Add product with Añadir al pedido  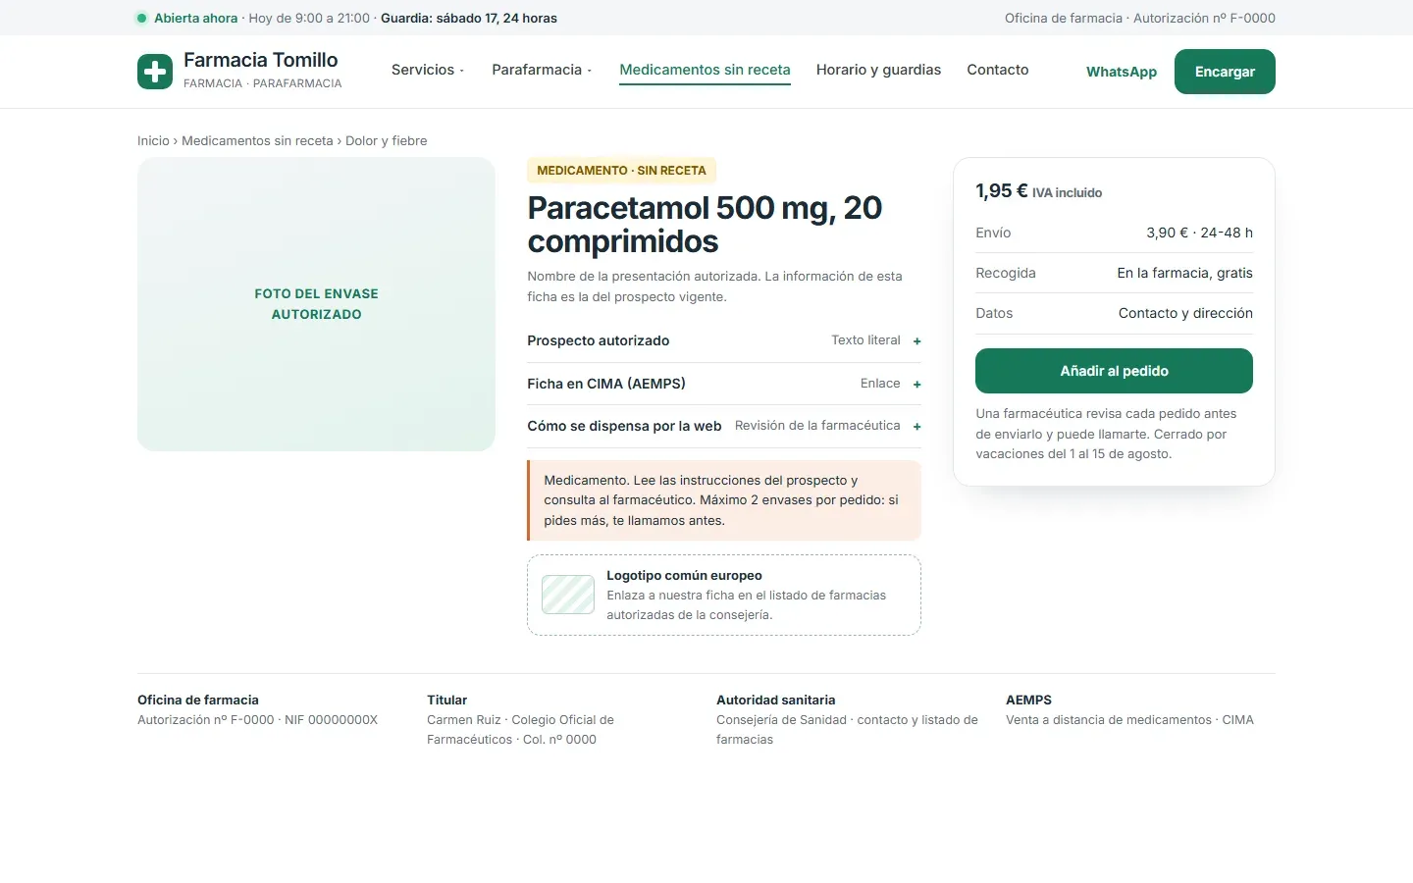point(1114,371)
